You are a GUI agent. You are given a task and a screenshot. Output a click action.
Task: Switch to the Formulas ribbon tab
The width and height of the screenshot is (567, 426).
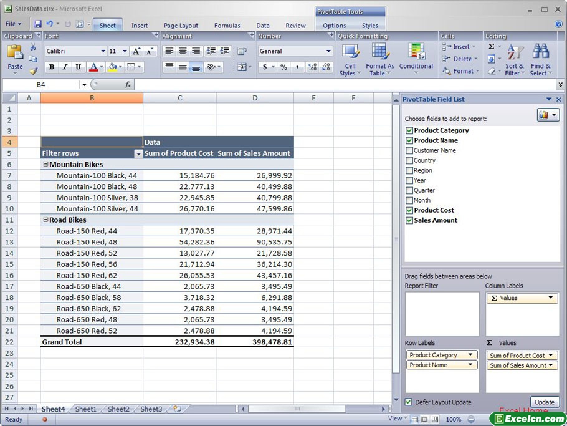(227, 26)
